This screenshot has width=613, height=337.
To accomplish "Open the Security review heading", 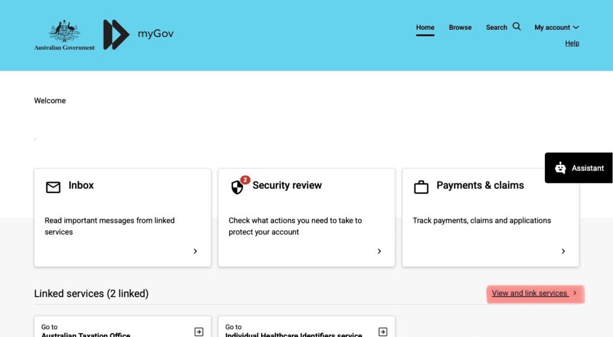I will [x=287, y=185].
